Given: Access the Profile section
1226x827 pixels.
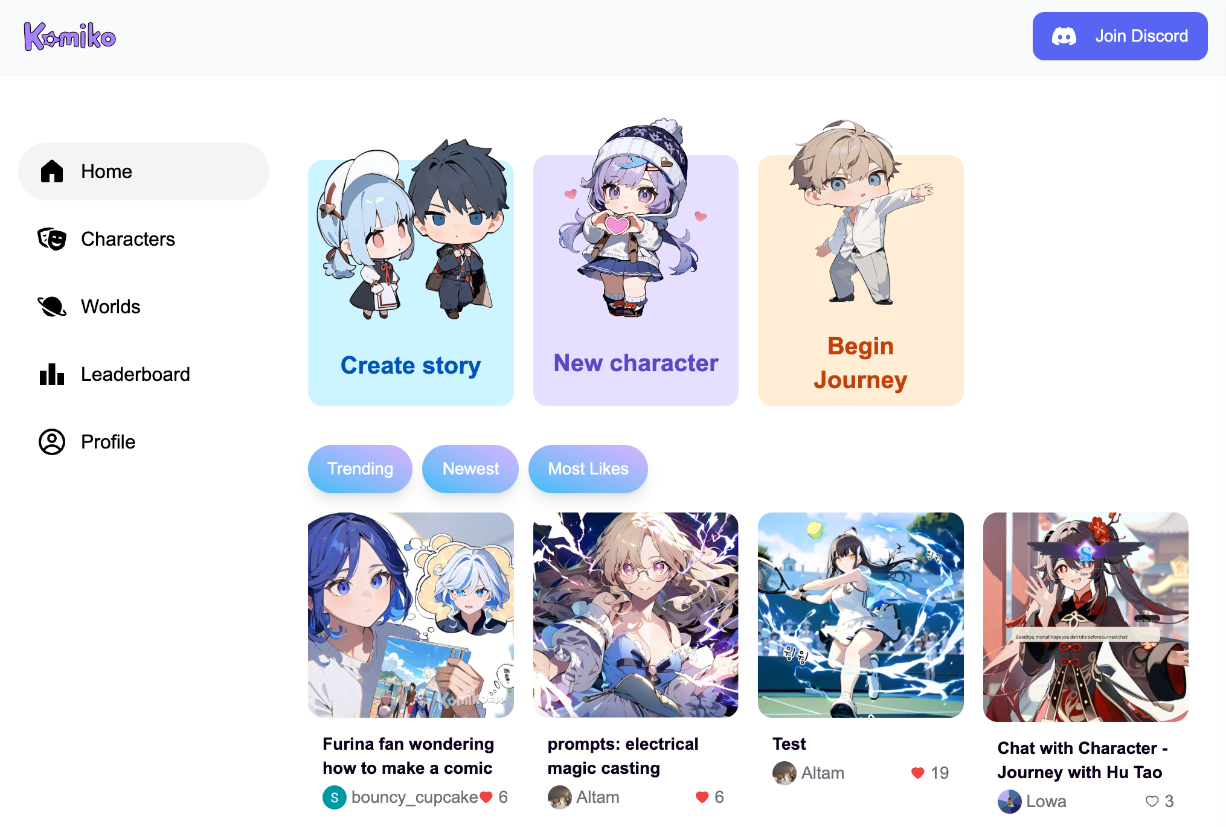Looking at the screenshot, I should (107, 441).
